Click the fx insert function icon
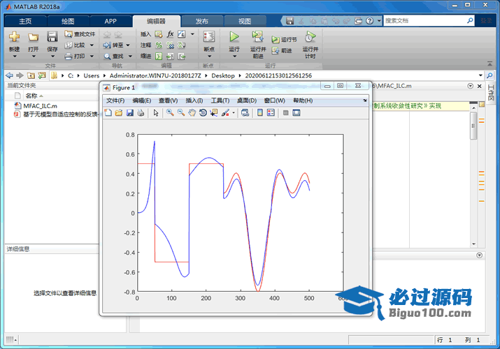The height and width of the screenshot is (349, 500). click(x=170, y=34)
